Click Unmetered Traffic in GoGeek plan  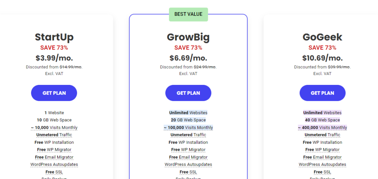pyautogui.click(x=323, y=135)
